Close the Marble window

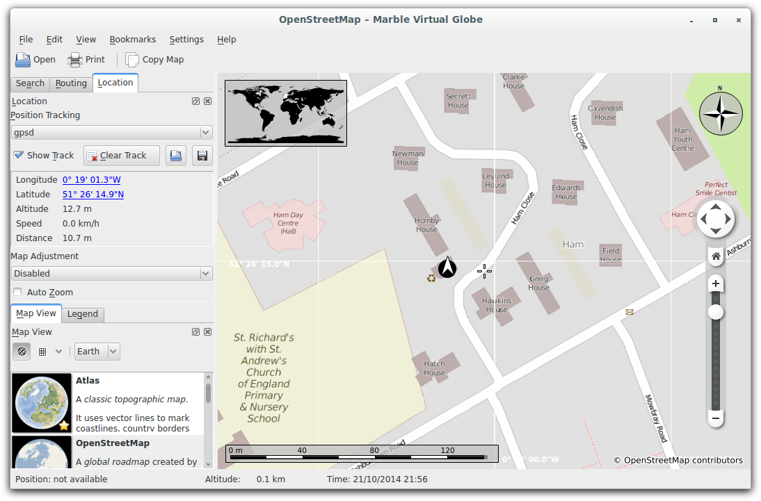click(x=738, y=20)
